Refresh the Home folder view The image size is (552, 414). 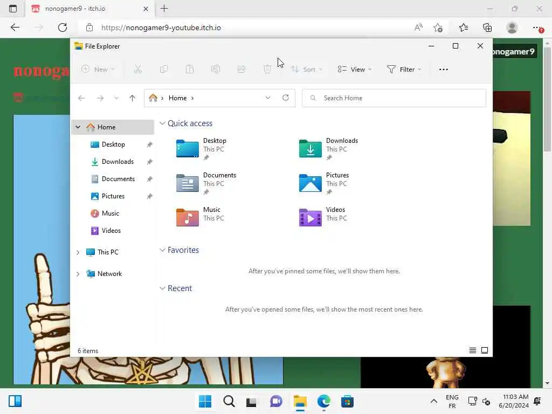[286, 98]
